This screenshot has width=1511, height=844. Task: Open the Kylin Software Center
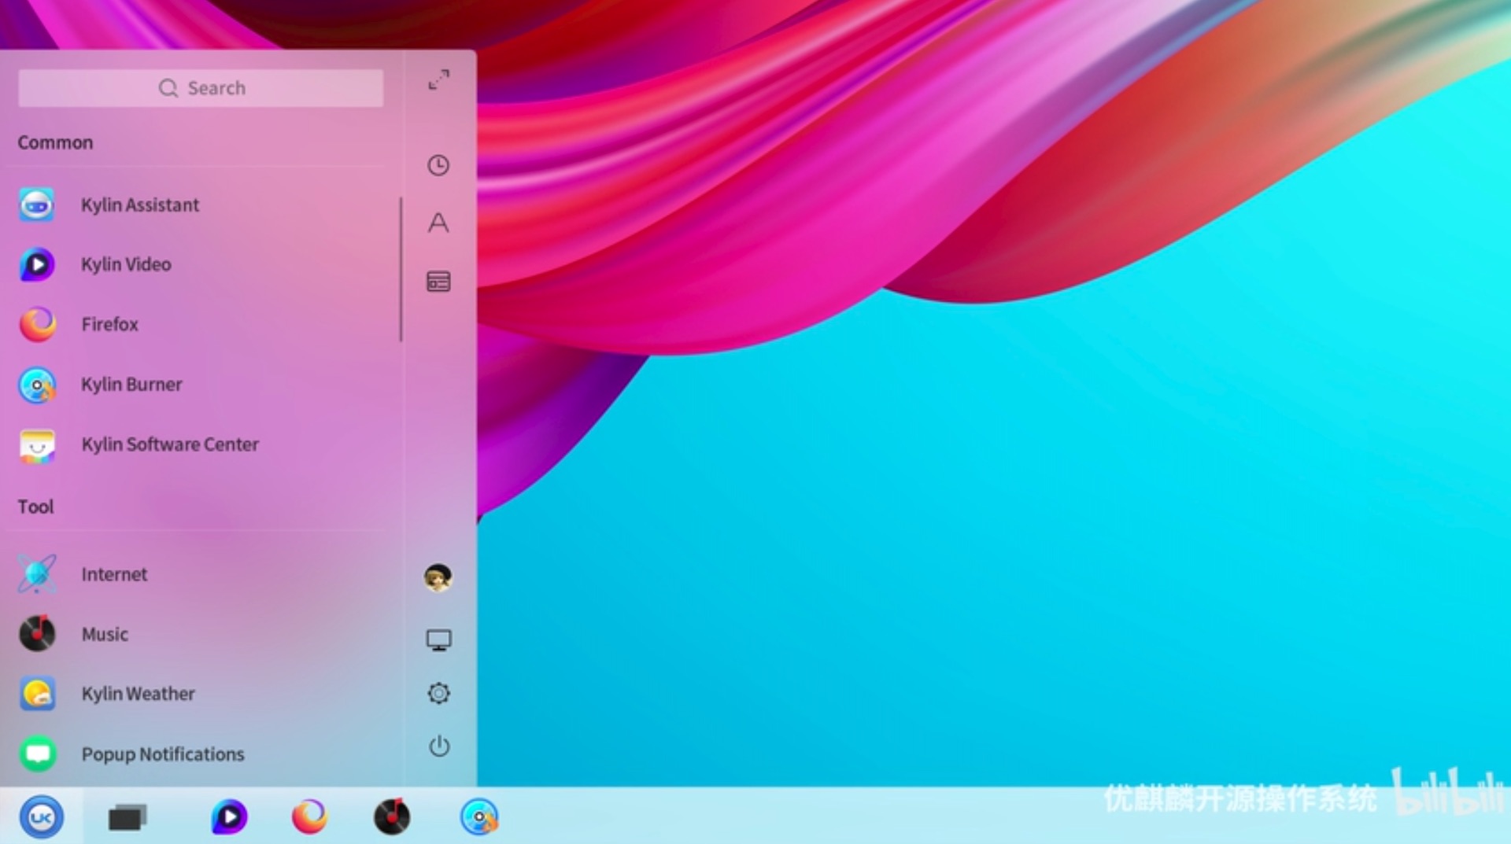tap(170, 444)
